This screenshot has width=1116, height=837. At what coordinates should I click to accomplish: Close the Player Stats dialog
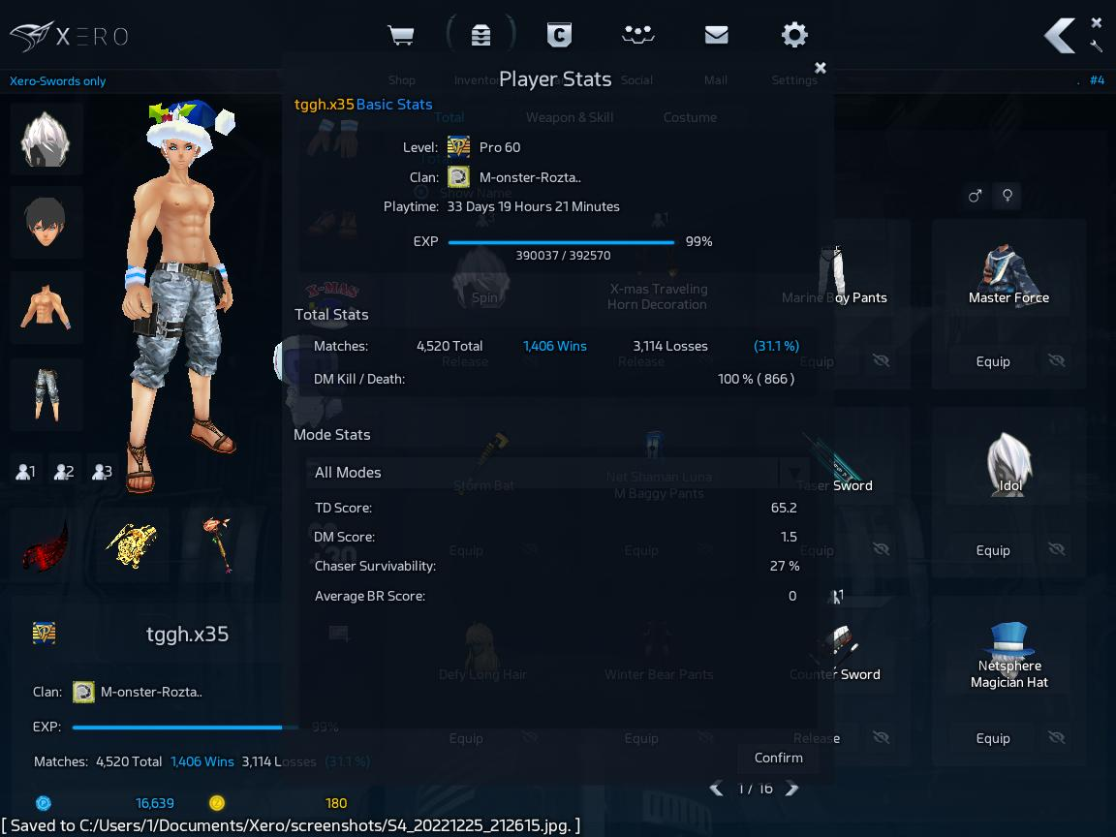821,68
